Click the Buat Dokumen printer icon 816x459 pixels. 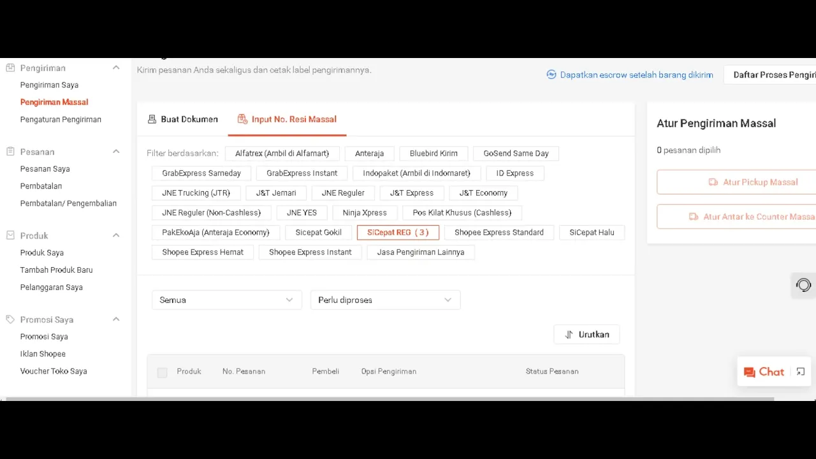[152, 119]
